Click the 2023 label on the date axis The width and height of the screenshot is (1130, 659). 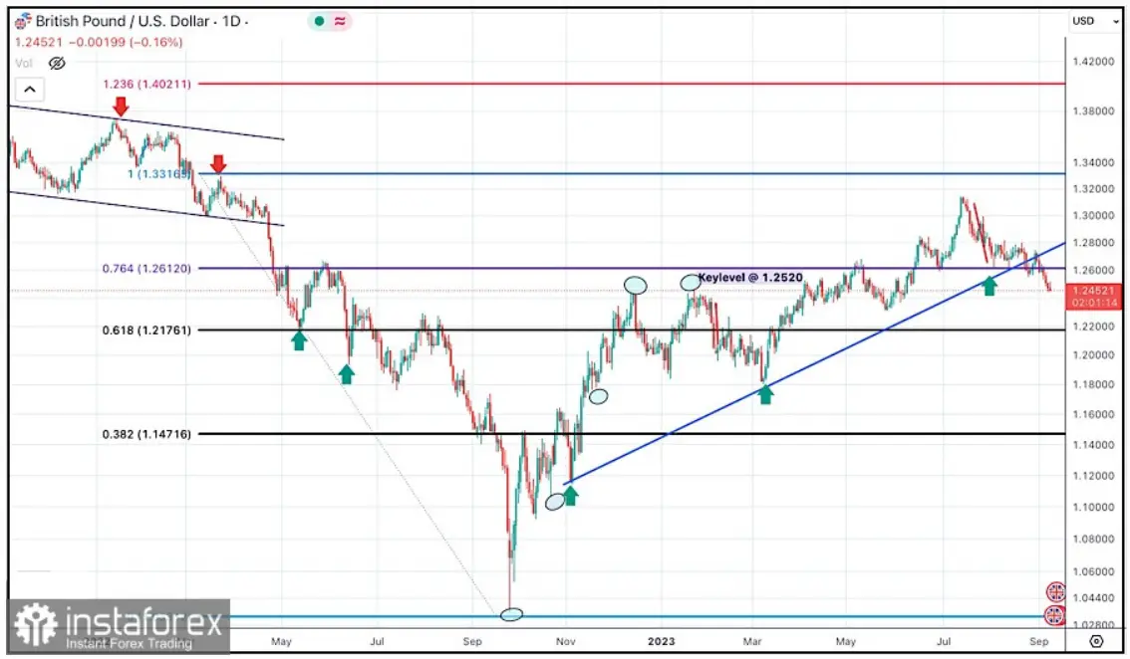pyautogui.click(x=663, y=642)
